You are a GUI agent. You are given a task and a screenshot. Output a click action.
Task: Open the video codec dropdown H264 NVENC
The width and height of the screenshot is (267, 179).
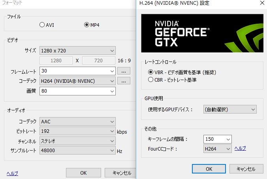[x=77, y=81]
